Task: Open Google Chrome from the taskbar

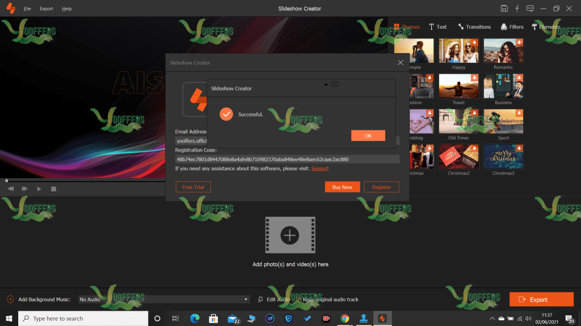Action: coord(345,318)
